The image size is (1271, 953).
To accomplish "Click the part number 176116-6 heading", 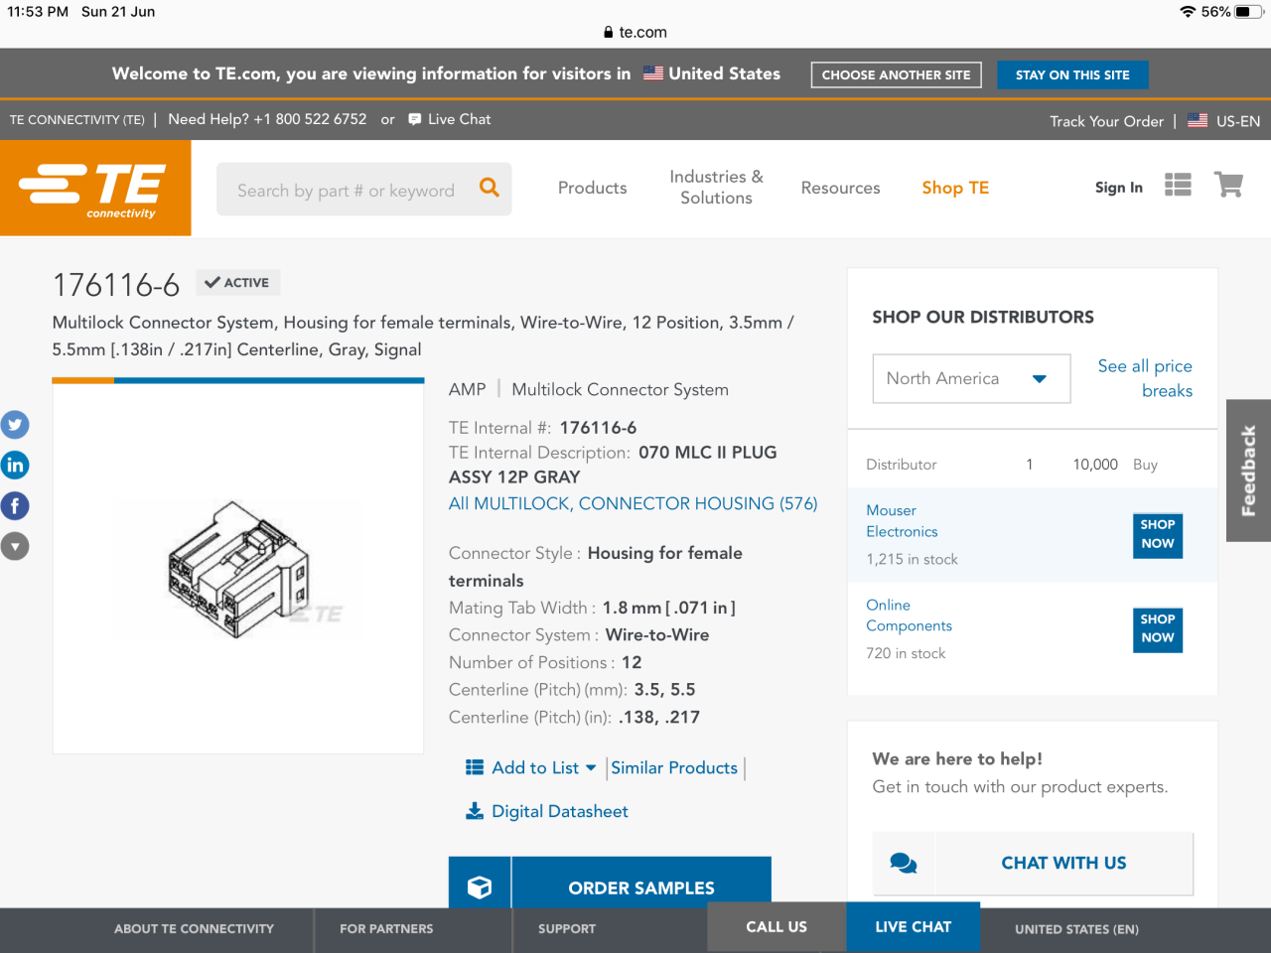I will [x=116, y=286].
